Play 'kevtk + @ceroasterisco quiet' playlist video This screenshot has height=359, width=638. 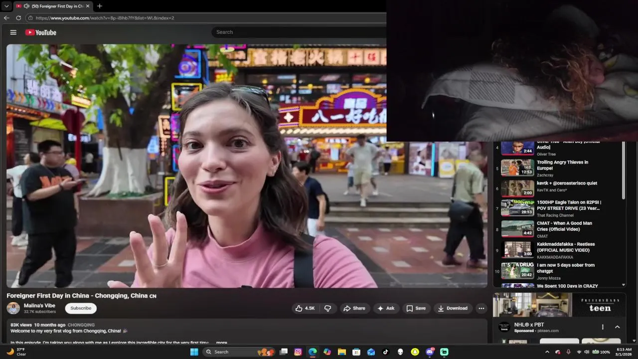tap(558, 189)
